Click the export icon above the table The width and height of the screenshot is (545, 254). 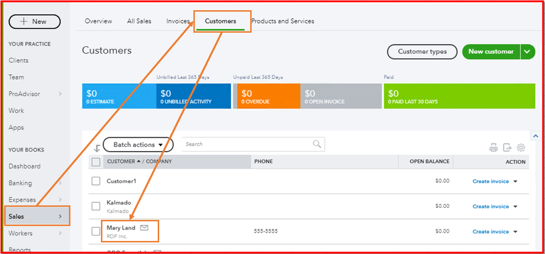507,147
